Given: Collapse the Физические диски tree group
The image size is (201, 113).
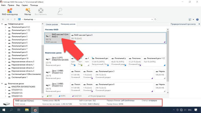Looking at the screenshot, I should point(2,83).
